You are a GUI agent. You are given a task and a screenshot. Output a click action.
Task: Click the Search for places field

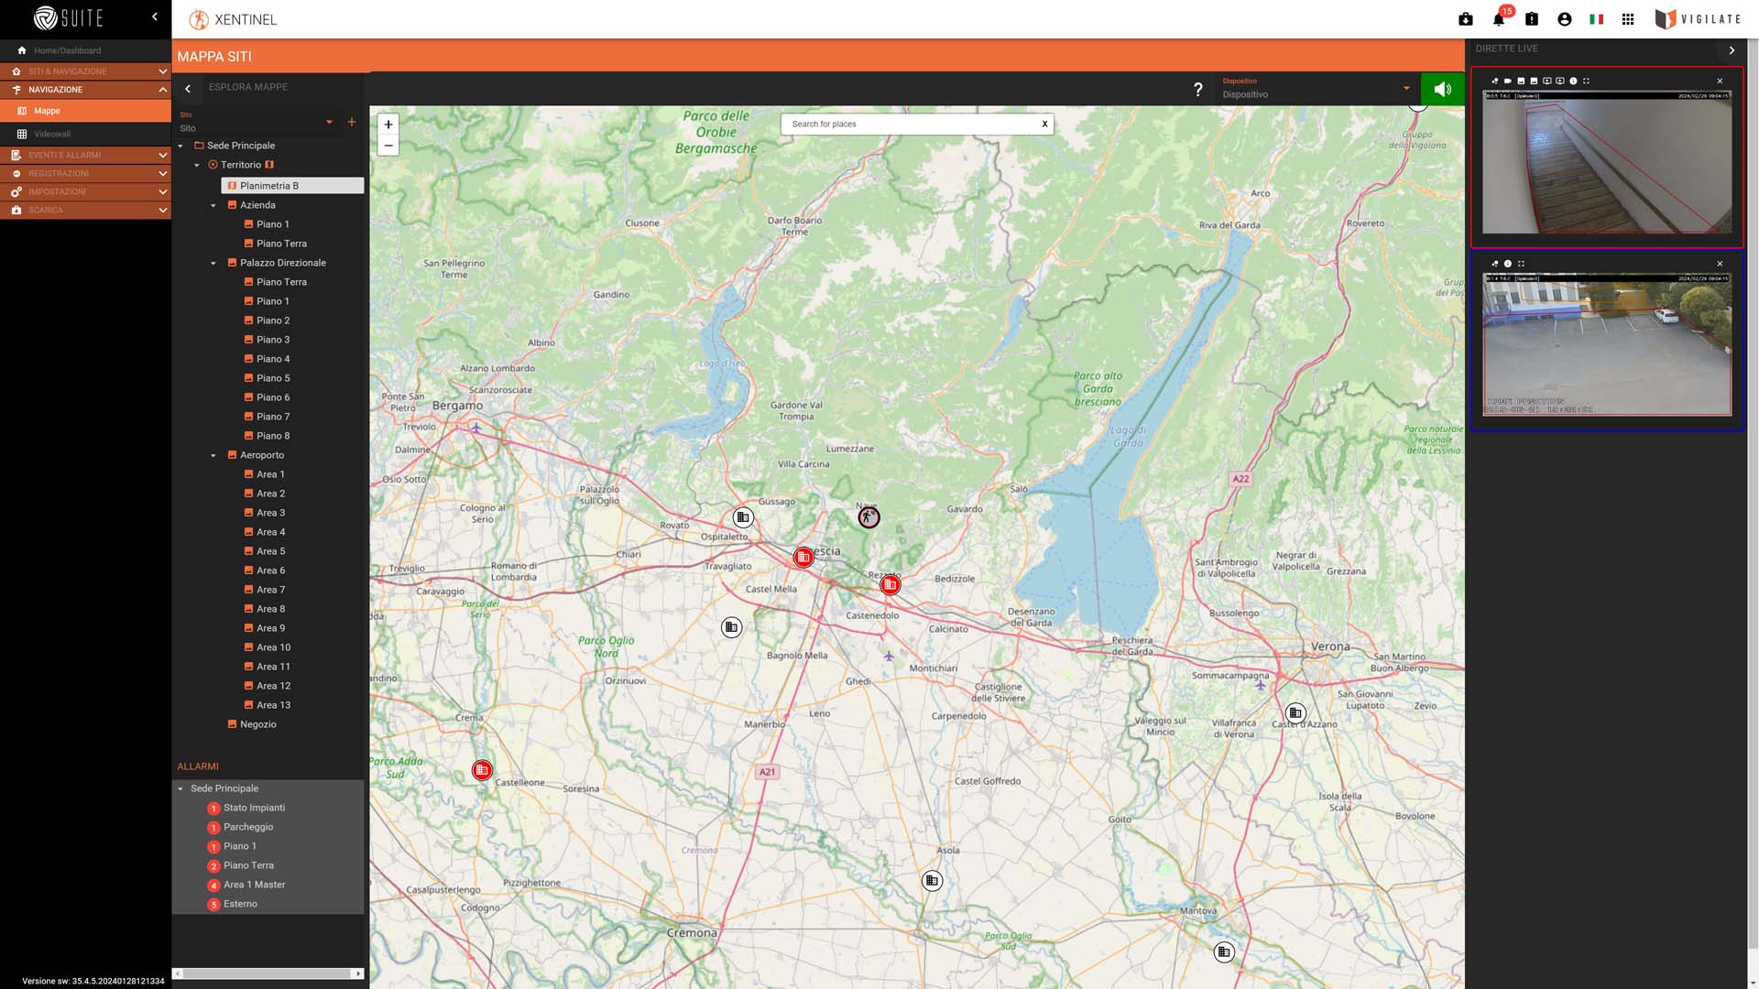(912, 125)
